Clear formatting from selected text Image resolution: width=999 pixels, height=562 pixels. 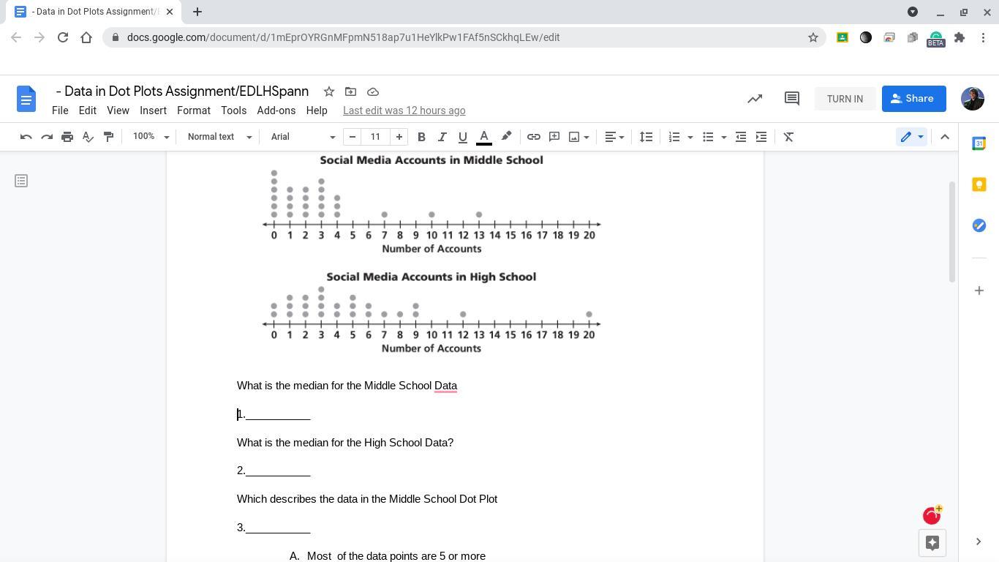coord(788,137)
